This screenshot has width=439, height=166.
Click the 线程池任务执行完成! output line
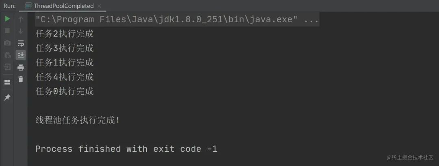[78, 121]
